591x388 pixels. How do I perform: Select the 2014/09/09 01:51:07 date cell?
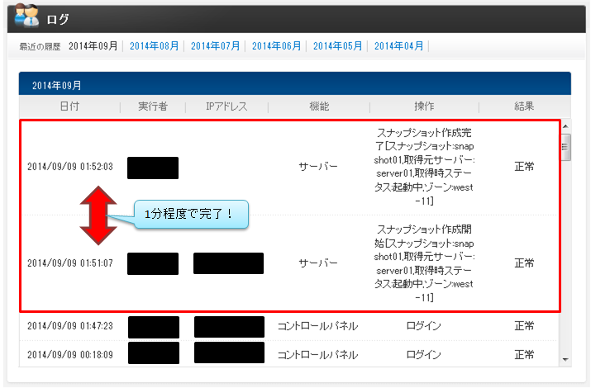pos(70,263)
